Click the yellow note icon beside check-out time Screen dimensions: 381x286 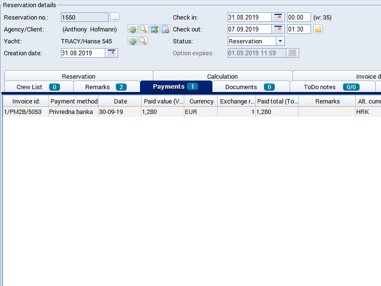tap(318, 30)
